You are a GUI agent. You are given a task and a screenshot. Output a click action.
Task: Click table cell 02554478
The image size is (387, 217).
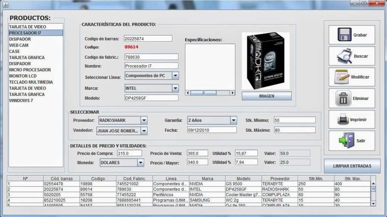tap(61, 184)
